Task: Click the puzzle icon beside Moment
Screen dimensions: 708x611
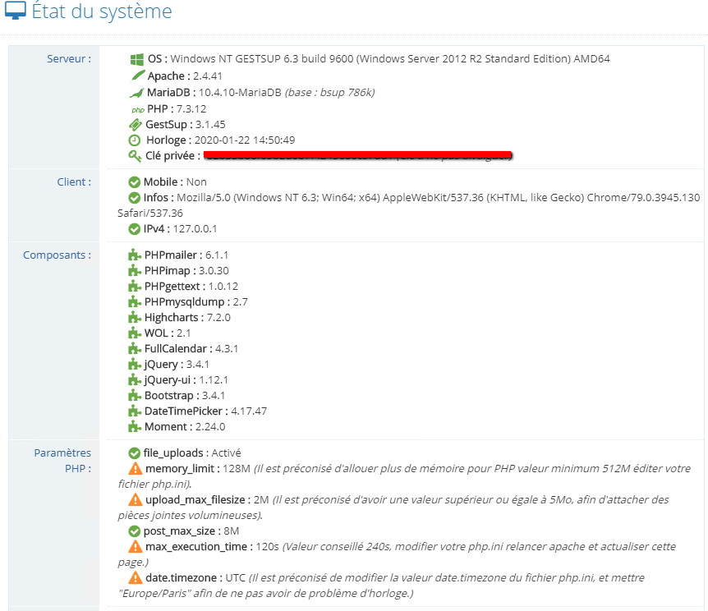Action: coord(135,427)
